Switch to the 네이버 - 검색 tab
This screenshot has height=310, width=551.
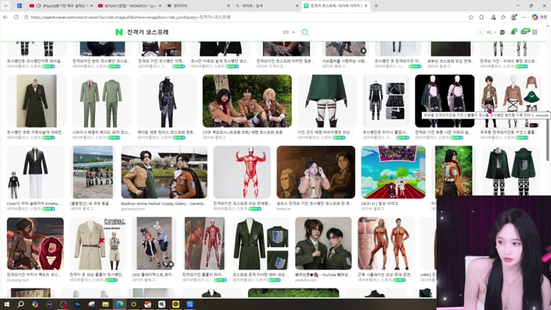pos(267,5)
